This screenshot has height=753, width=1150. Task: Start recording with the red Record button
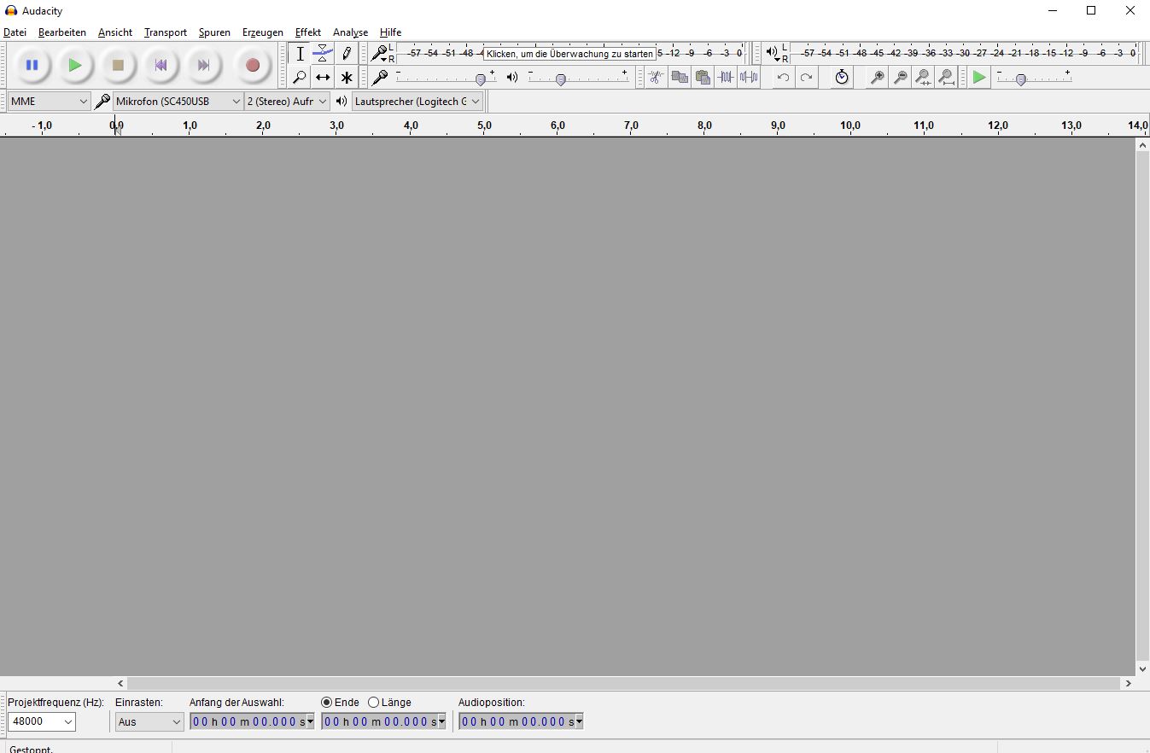(253, 65)
